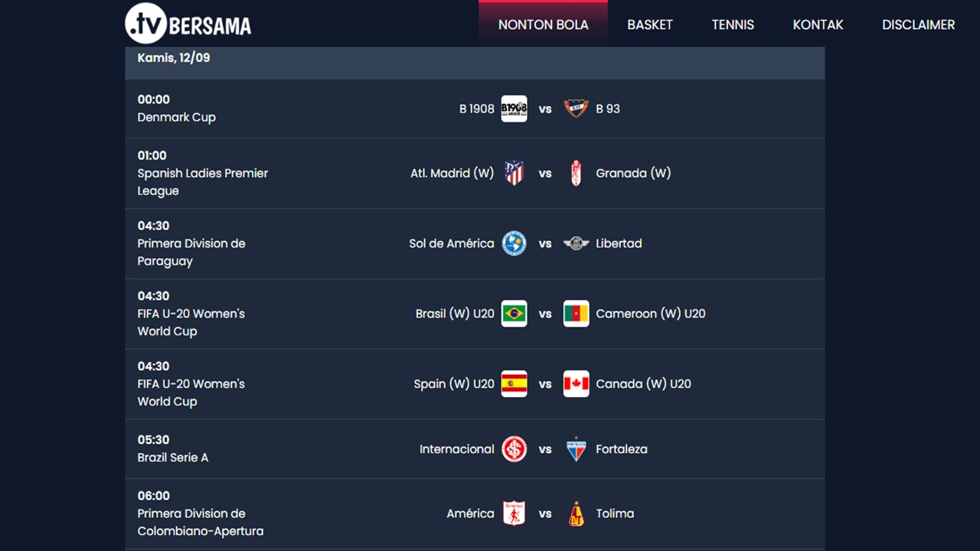Click the Cameroon flag icon
The image size is (980, 551).
pyautogui.click(x=576, y=314)
